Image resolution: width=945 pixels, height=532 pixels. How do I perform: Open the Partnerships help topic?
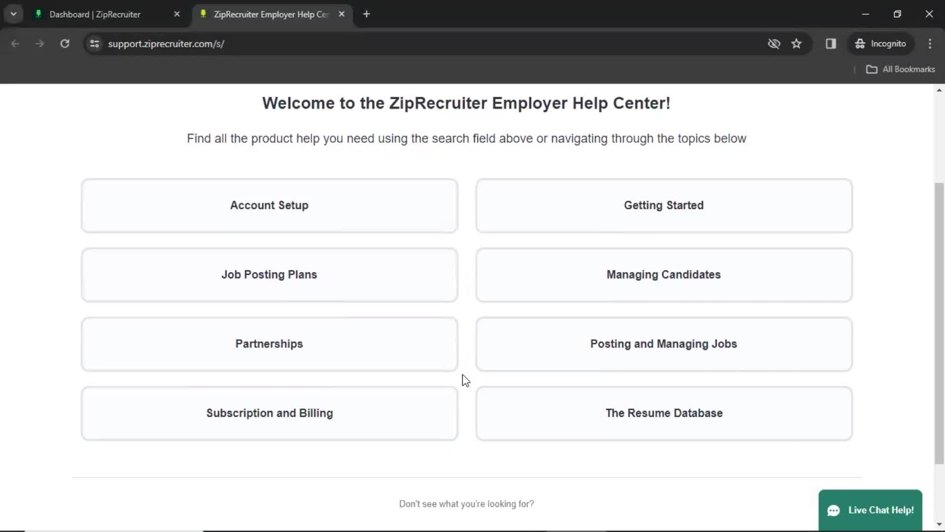269,344
